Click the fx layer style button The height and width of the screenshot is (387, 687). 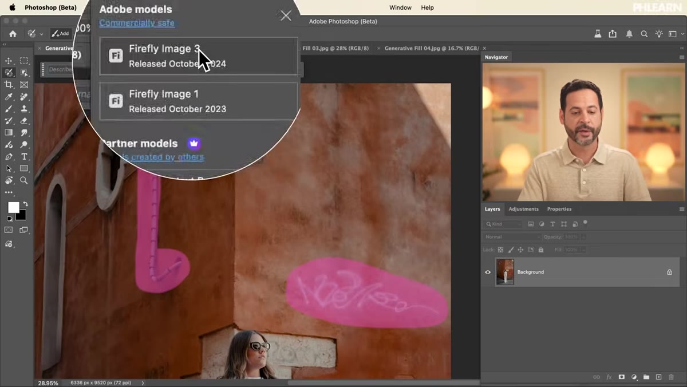tap(609, 377)
